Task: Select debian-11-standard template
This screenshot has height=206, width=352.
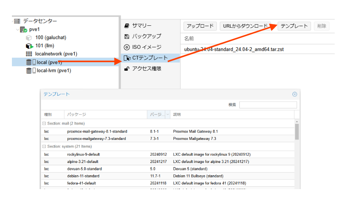Action: 168,176
